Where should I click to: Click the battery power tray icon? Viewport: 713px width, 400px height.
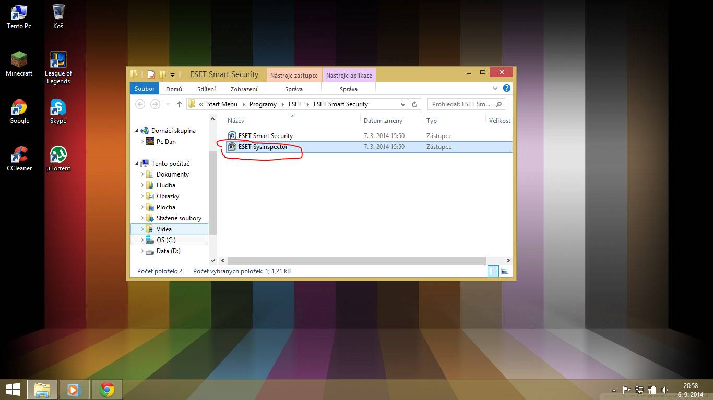coord(652,390)
